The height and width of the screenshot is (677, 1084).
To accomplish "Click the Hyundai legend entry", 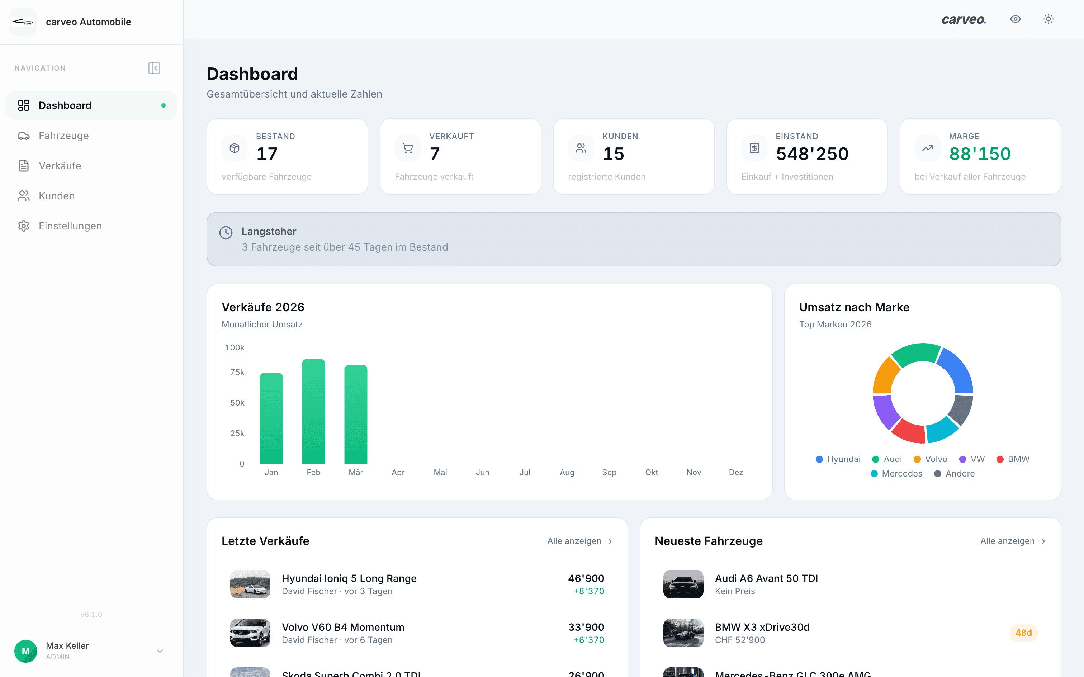I will pos(838,459).
